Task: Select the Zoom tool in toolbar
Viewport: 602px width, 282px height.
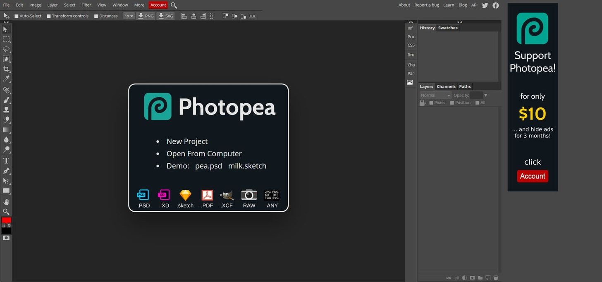Action: 6,212
